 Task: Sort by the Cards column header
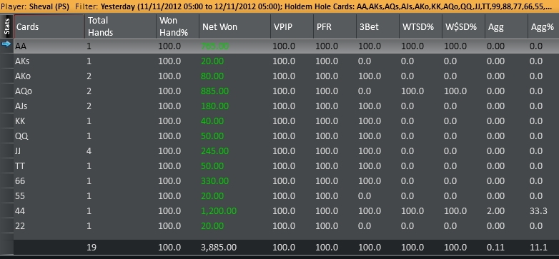49,26
